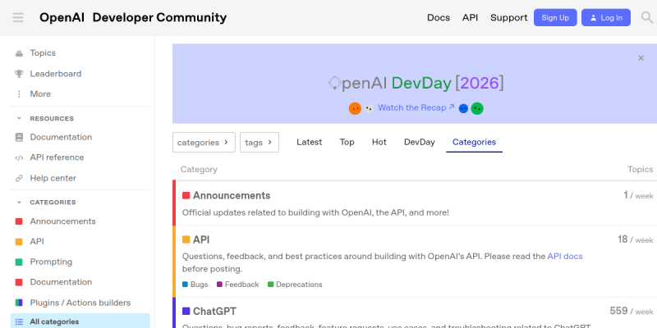Switch to the Top tab

click(347, 142)
